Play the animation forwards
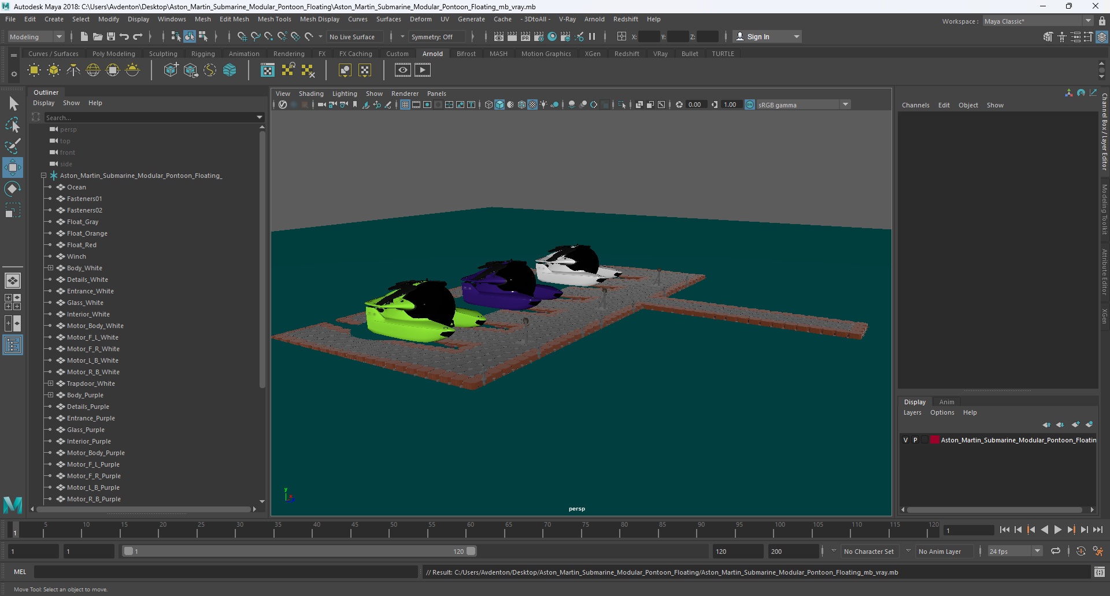The image size is (1110, 596). click(x=1057, y=530)
